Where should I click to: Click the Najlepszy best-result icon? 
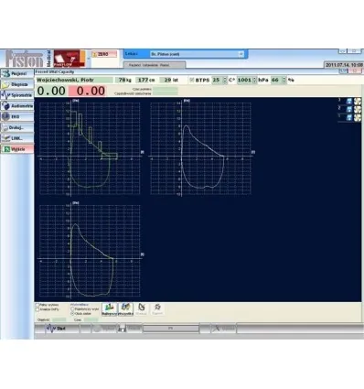pos(109,309)
